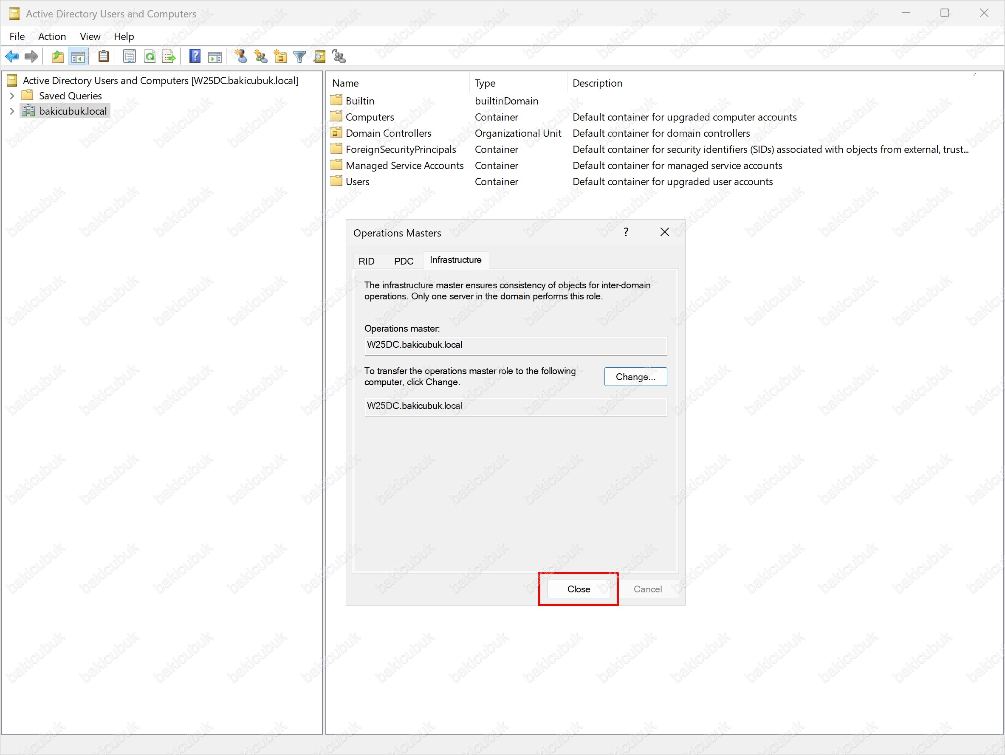Screen dimensions: 1005x755
Task: Click the Create new organizational unit icon
Action: click(x=280, y=57)
